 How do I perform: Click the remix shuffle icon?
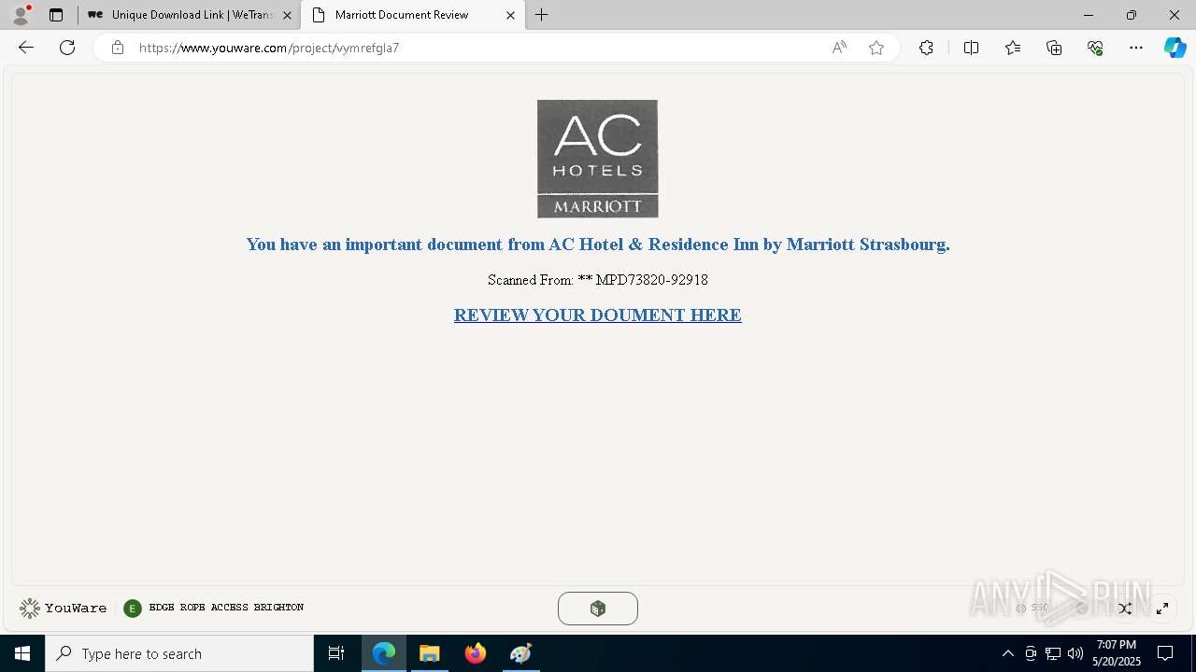1125,609
